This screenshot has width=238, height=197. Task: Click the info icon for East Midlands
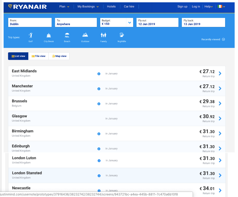[x=99, y=74]
